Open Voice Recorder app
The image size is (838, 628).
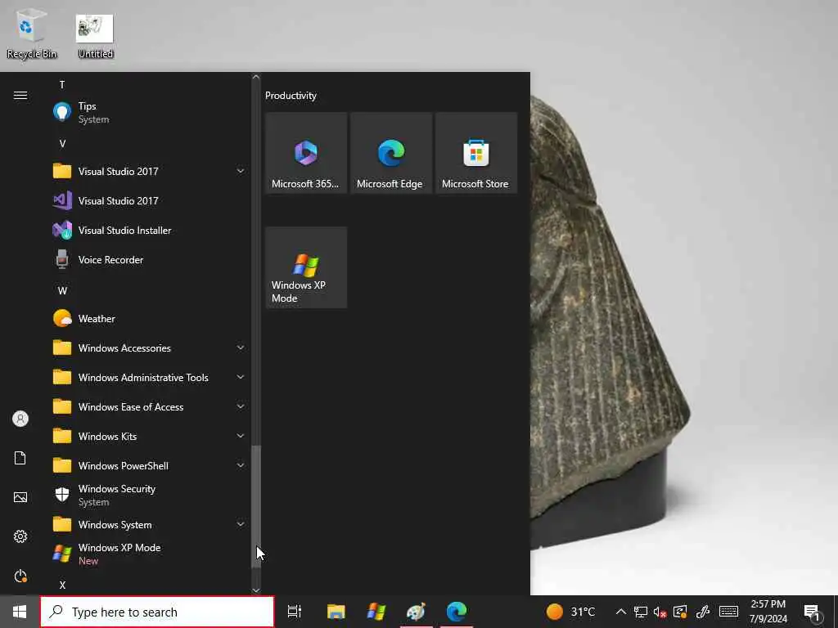[x=149, y=259]
